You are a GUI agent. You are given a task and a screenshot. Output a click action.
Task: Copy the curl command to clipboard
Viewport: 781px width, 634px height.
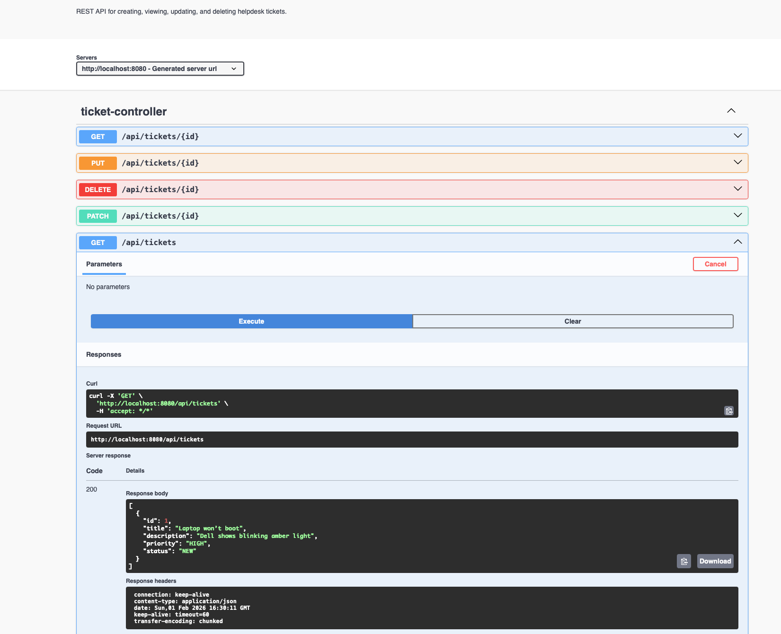(729, 411)
